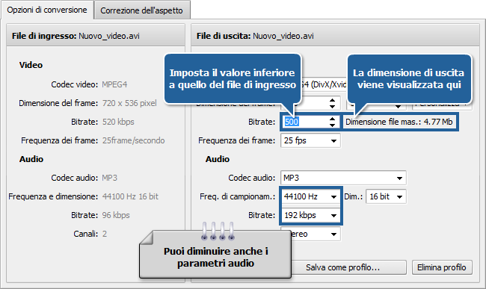Click the video Bitrate field showing 500
This screenshot has width=486, height=289.
305,122
